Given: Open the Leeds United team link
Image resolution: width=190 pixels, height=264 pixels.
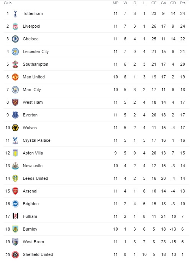Looking at the screenshot, I should coord(35,178).
